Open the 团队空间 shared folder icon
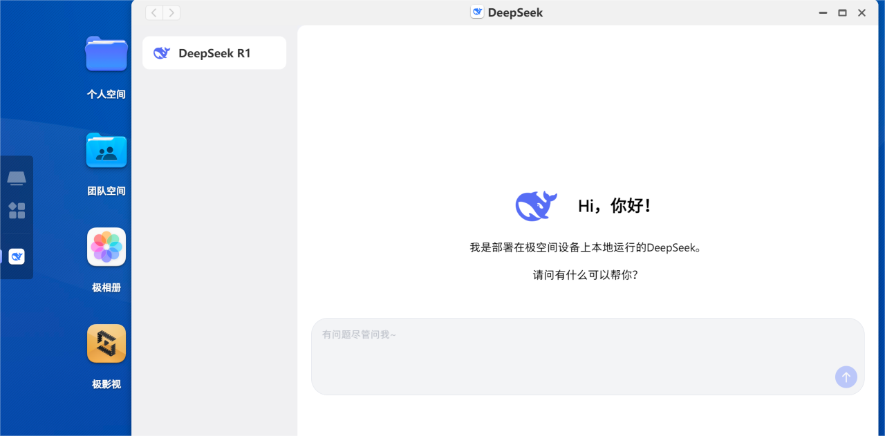The height and width of the screenshot is (436, 885). (106, 151)
